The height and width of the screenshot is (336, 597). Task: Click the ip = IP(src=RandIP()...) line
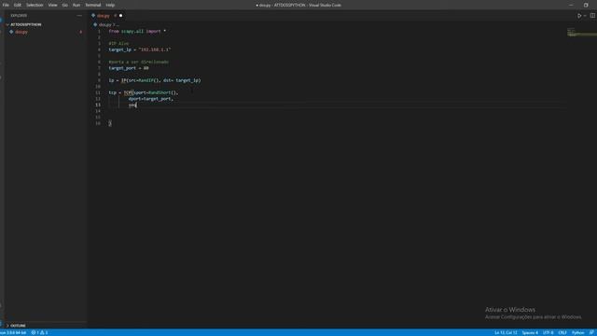155,80
